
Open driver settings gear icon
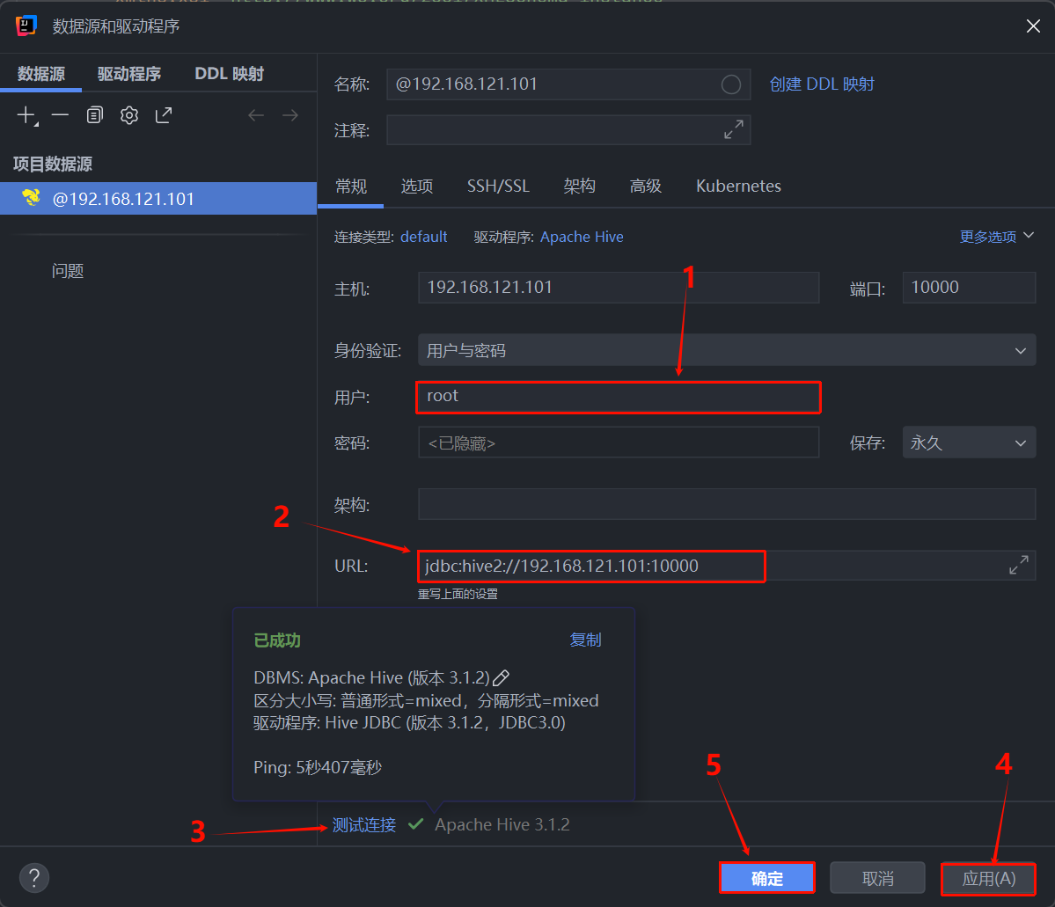[129, 116]
